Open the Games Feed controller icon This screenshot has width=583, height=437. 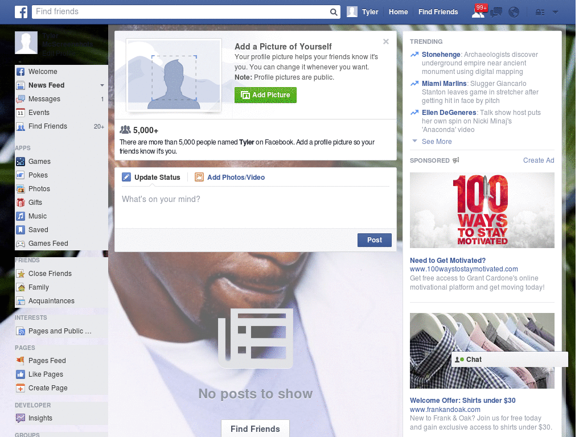click(20, 244)
